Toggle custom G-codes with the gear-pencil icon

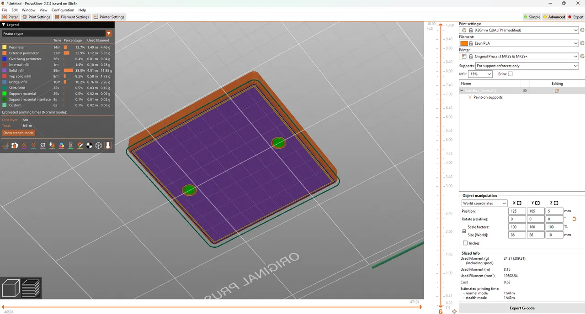(x=80, y=145)
